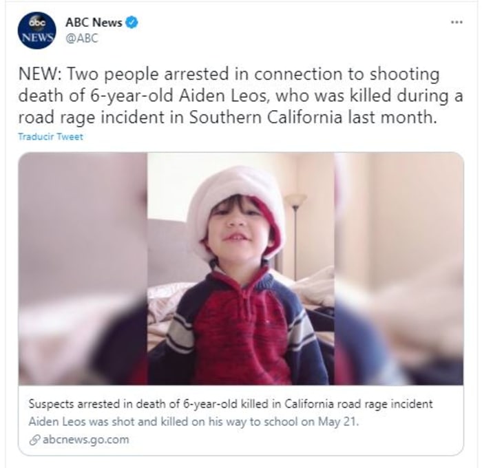
Task: Click description 'Aiden Leos was shot and killed'
Action: (193, 422)
